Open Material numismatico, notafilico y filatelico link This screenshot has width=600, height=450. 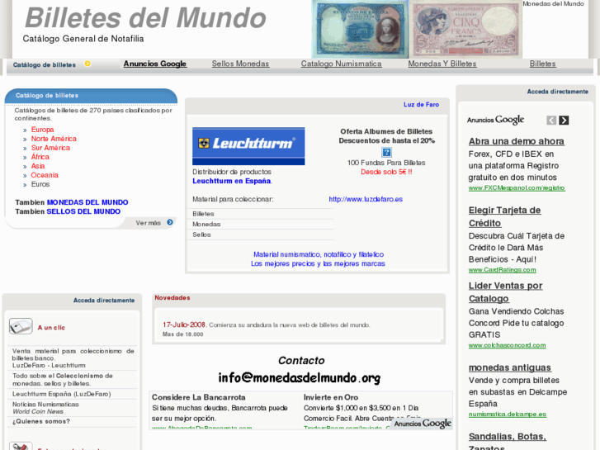(319, 254)
